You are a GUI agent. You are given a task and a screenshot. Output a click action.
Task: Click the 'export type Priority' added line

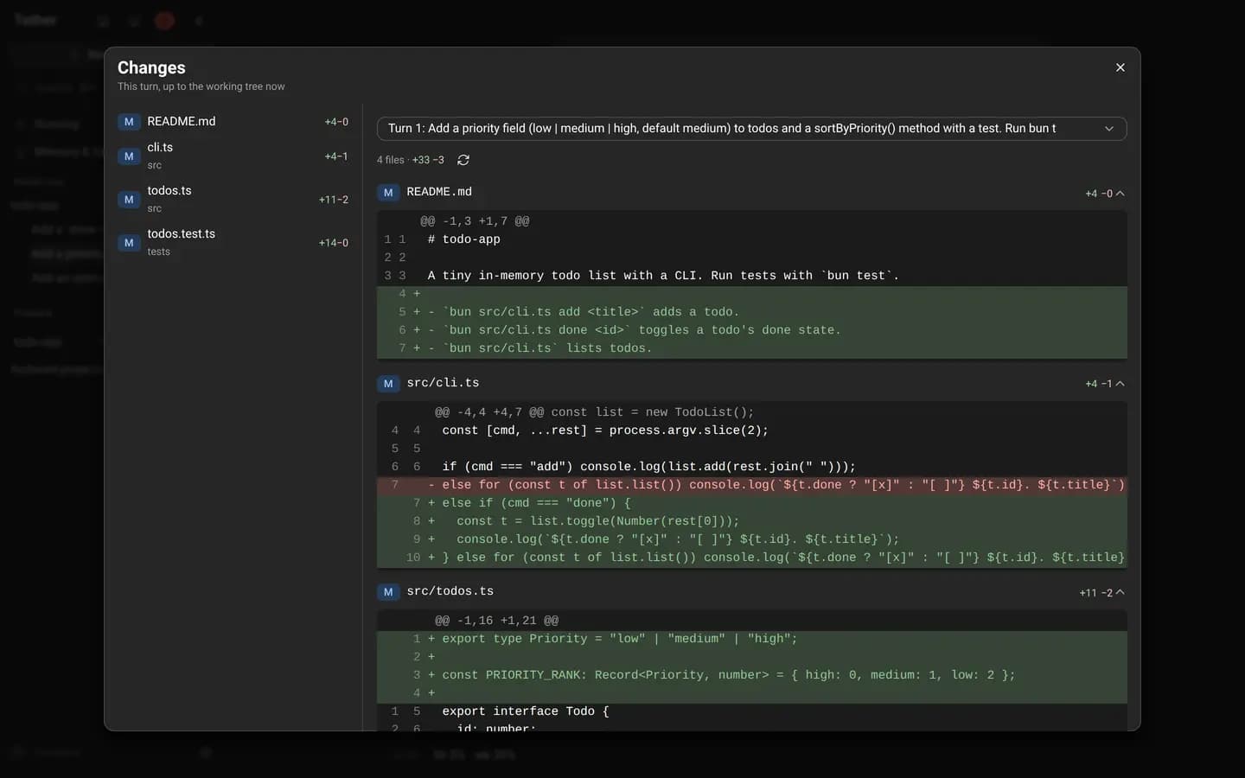(751, 639)
